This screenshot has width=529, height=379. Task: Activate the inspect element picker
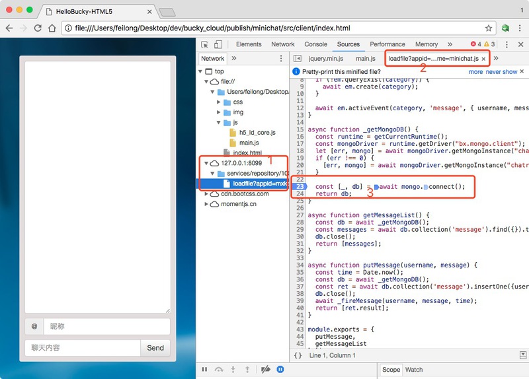click(204, 44)
